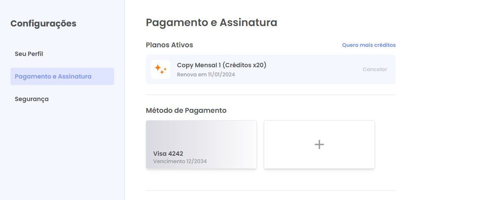The image size is (486, 200).
Task: Click the Copy Mensal 1 plan title
Action: [222, 65]
